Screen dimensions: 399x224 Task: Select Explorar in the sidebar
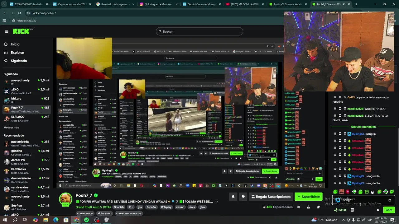click(x=17, y=53)
